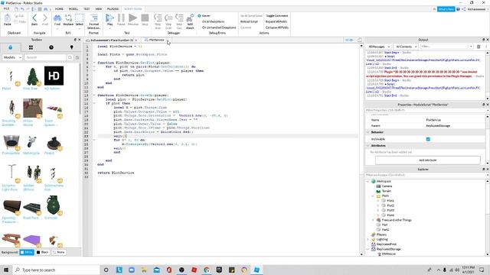Screen dimensions: 490x275
Task: Open the Toolbox Recent clock tab
Action: click(x=51, y=47)
